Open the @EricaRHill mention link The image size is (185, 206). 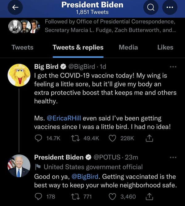(x=64, y=118)
